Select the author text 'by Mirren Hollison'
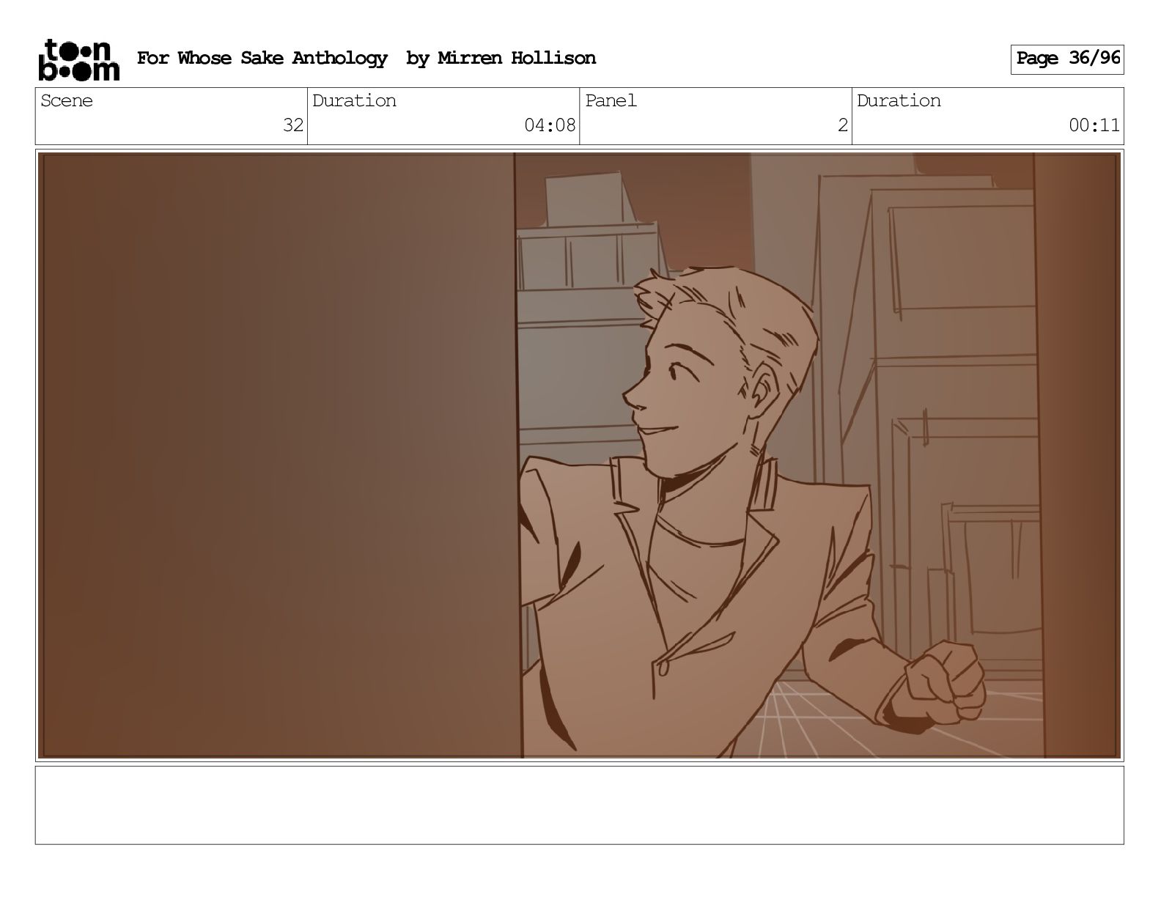 501,59
